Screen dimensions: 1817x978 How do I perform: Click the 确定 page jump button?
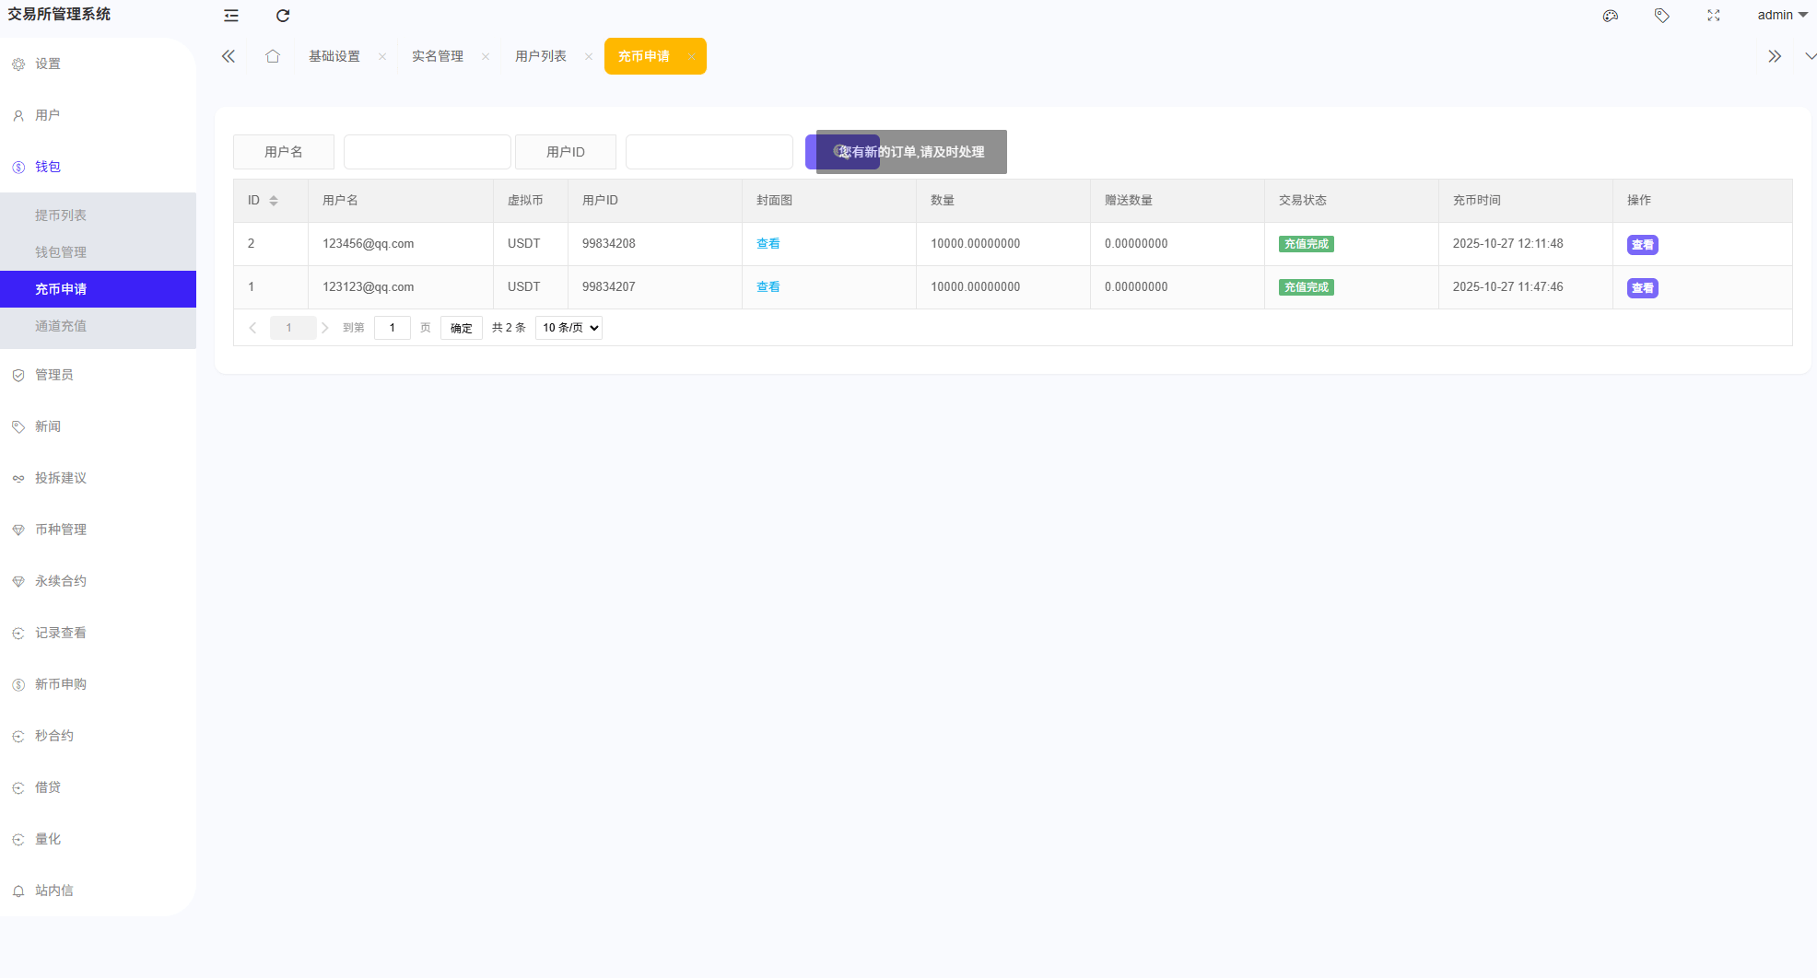tap(461, 328)
